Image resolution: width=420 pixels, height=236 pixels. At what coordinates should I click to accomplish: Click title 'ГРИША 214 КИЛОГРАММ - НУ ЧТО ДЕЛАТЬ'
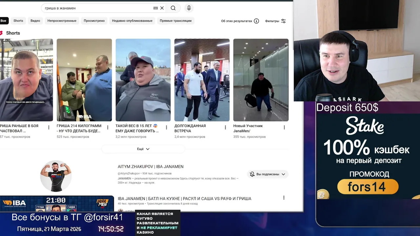tap(79, 128)
